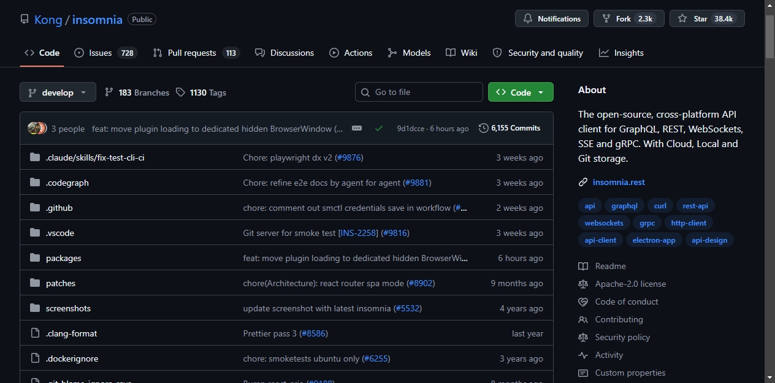Image resolution: width=775 pixels, height=383 pixels.
Task: Open the Kong owner link
Action: click(48, 20)
